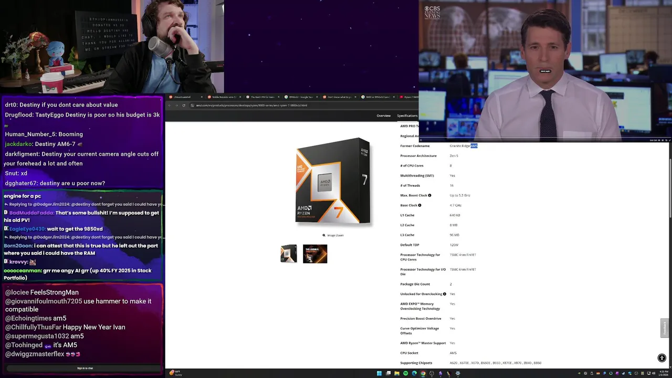672x378 pixels.
Task: Click '120W' Default TDP value
Action: point(454,245)
